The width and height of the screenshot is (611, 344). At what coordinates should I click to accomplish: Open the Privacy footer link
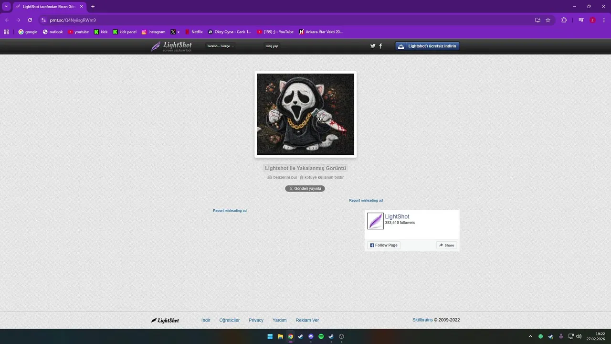coord(256,320)
